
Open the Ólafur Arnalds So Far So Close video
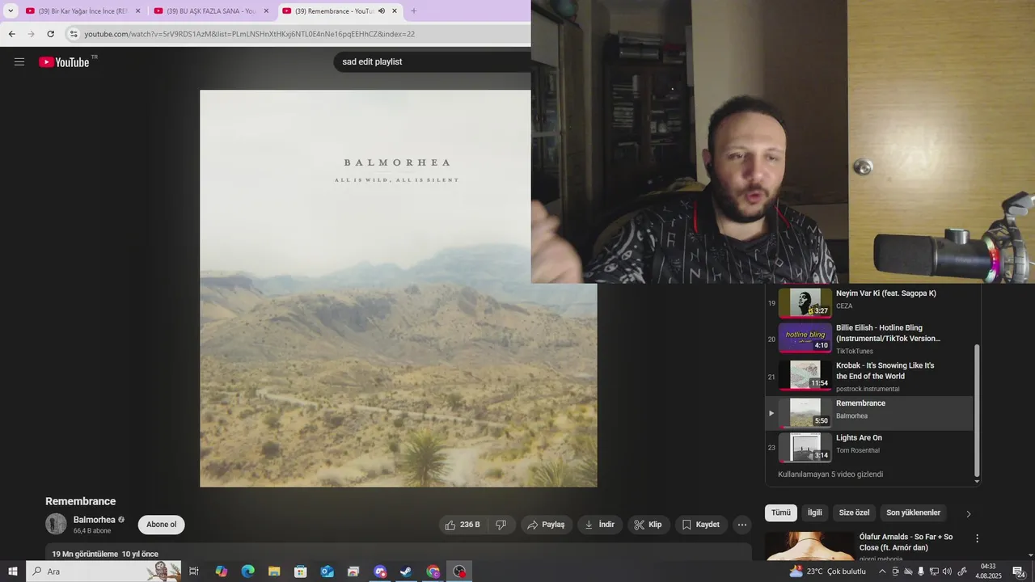pos(906,542)
